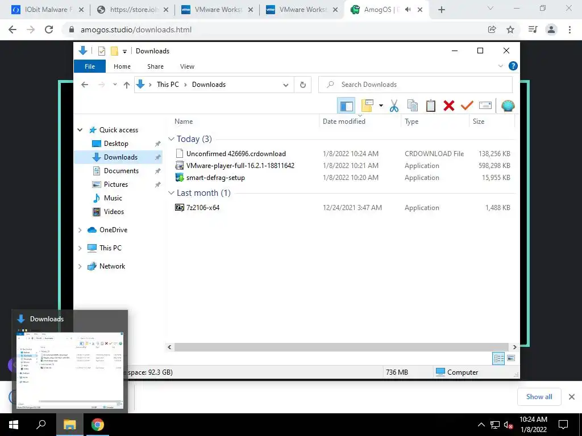The width and height of the screenshot is (582, 436).
Task: Switch to Details view layout button
Action: pos(498,358)
